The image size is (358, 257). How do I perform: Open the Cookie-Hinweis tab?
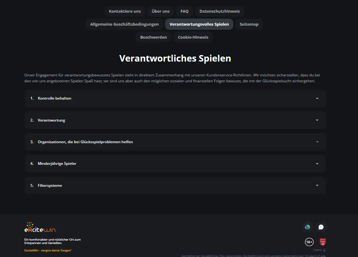[x=193, y=37]
